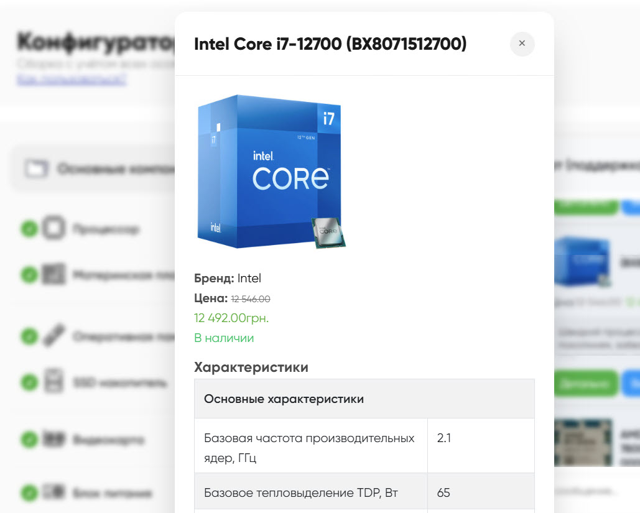640x513 pixels.
Task: Click the "Характеристики" heading
Action: click(251, 367)
